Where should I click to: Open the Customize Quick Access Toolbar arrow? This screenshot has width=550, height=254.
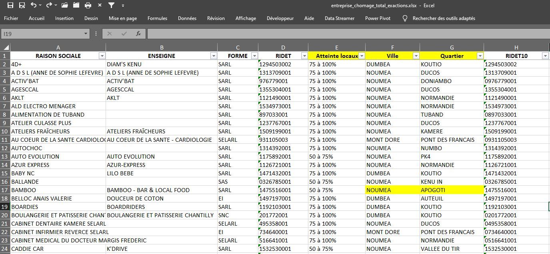pyautogui.click(x=123, y=6)
